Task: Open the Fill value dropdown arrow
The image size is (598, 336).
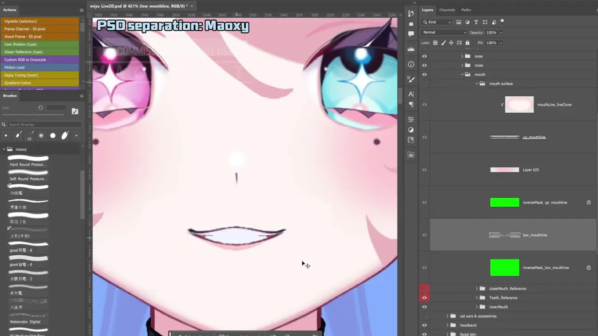Action: coord(501,43)
